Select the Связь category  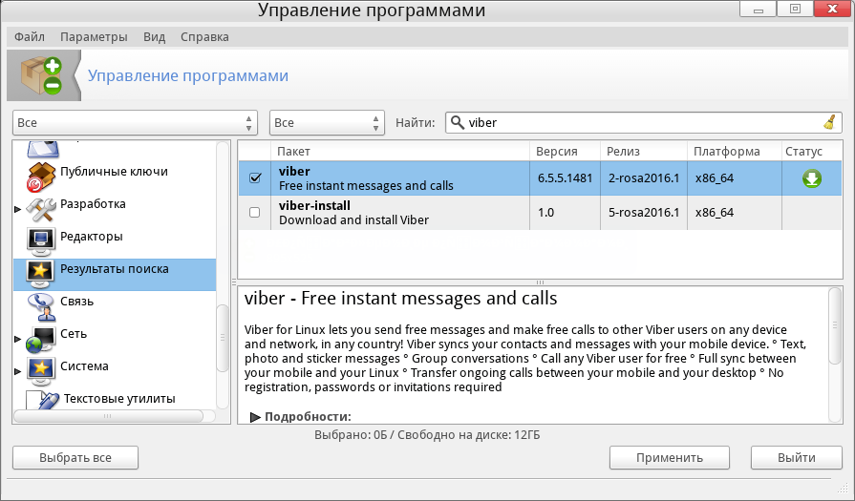pyautogui.click(x=76, y=302)
